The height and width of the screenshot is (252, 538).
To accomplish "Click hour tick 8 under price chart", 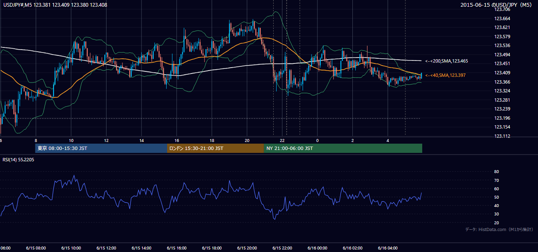I will [x=36, y=140].
